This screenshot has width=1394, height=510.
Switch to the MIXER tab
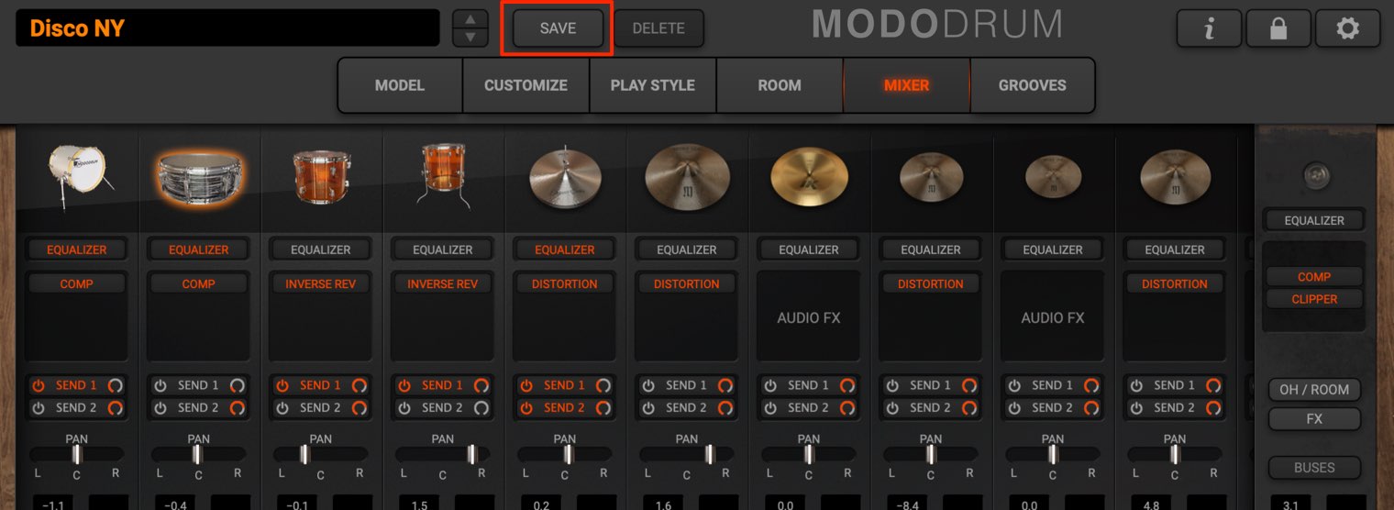[x=906, y=85]
